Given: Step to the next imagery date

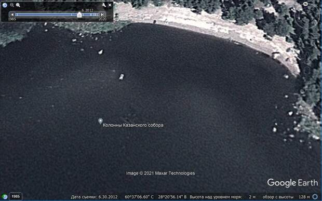Looking at the screenshot, I should pyautogui.click(x=102, y=15).
